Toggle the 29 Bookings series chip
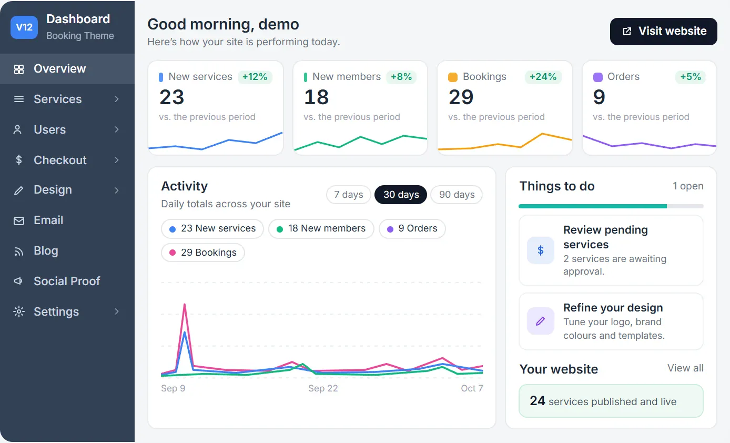 (203, 253)
